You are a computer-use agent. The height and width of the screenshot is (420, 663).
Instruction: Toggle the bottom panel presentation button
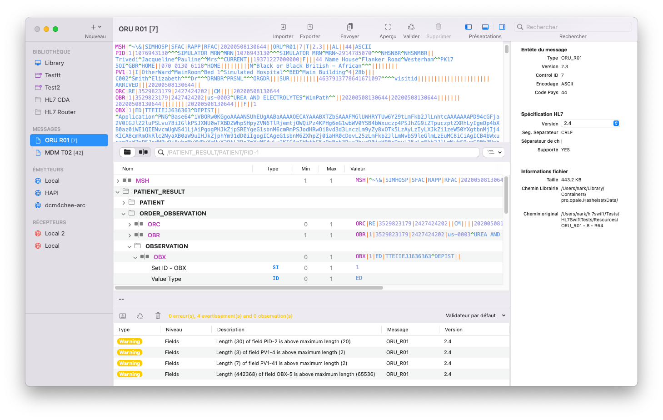[485, 27]
